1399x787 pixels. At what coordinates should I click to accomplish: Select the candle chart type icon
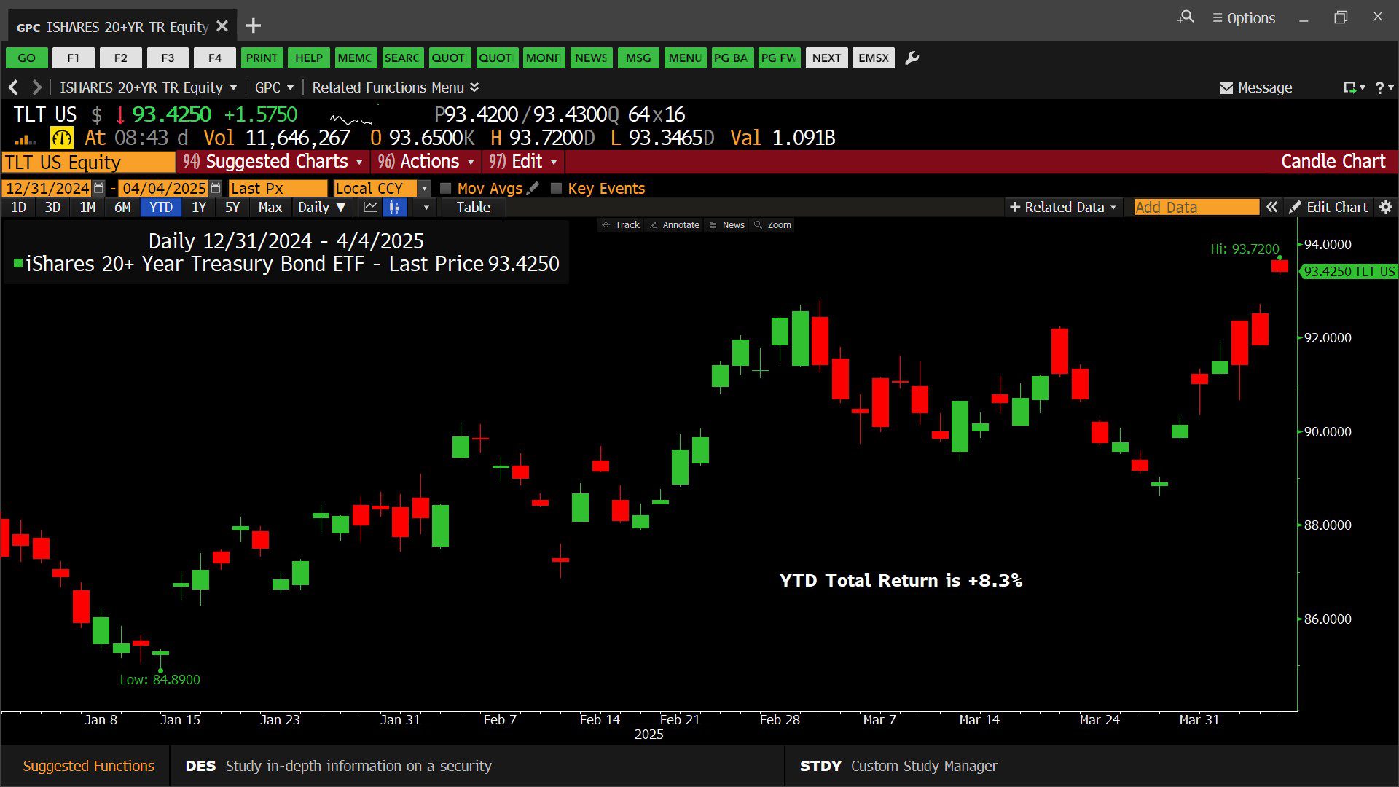[394, 208]
